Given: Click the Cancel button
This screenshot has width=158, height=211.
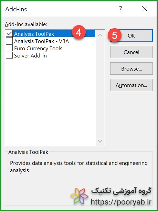Looking at the screenshot, I should 131,52.
